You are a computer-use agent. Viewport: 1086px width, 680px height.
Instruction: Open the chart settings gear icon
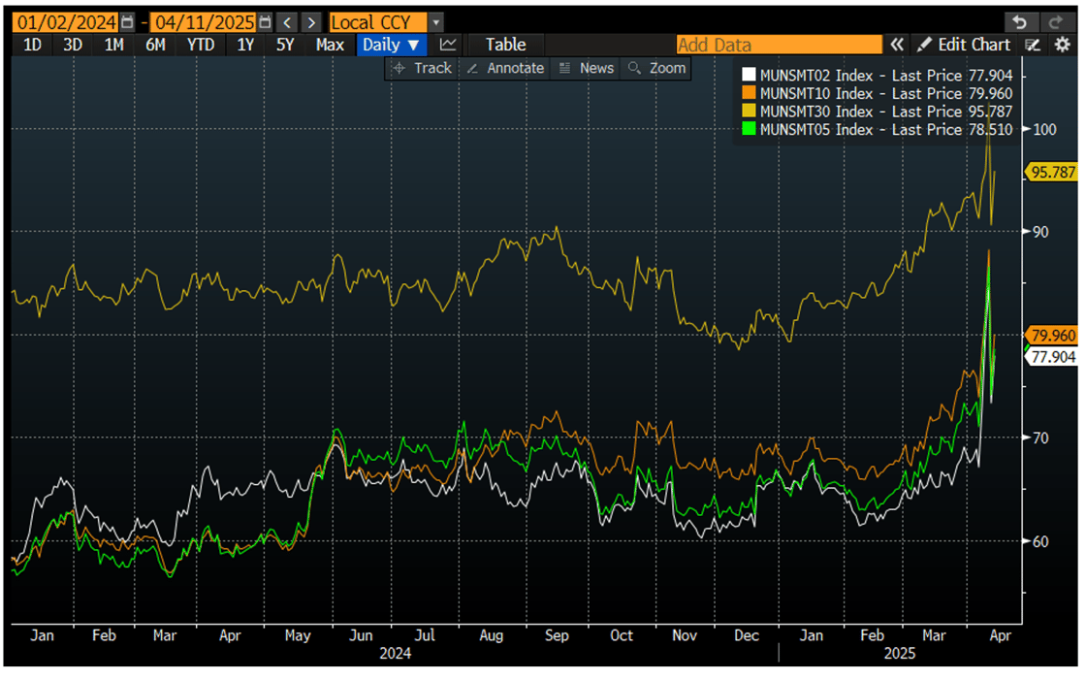tap(1063, 45)
